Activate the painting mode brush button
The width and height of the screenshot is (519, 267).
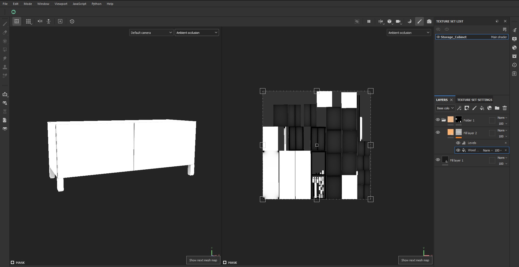point(419,21)
